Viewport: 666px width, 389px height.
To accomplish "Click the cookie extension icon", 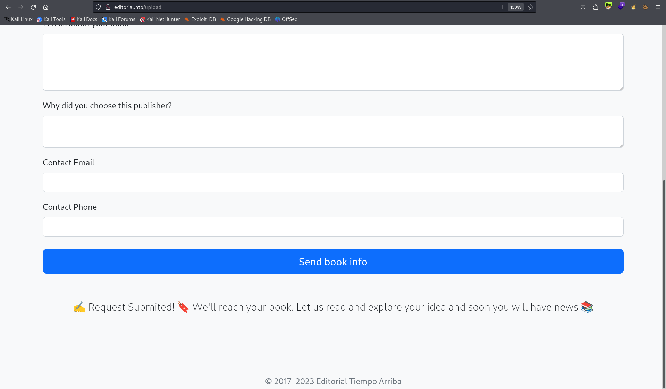I will pos(645,7).
